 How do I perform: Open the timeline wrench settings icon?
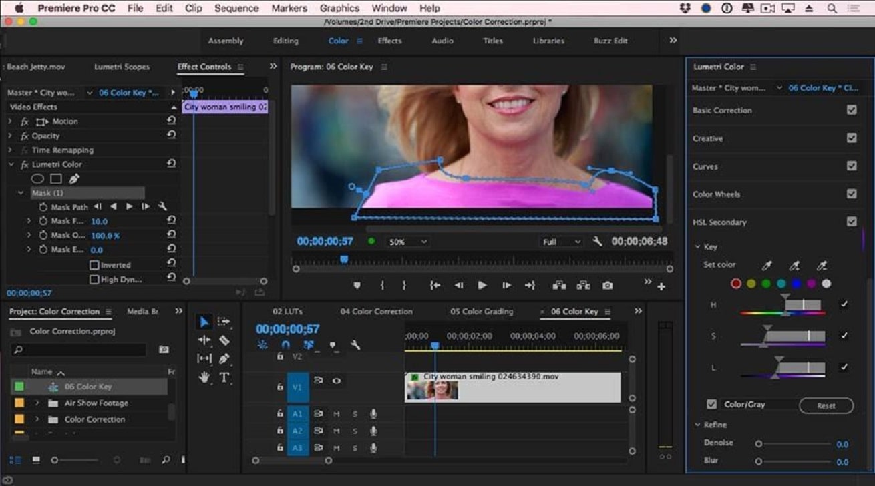355,344
